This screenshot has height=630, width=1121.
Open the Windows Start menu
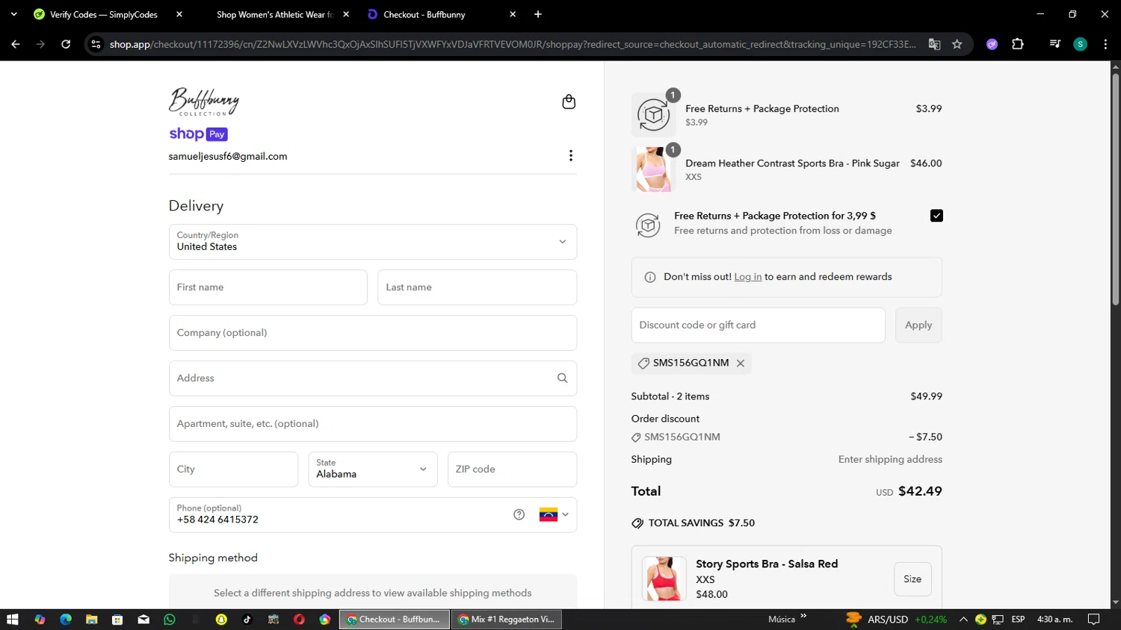(12, 620)
